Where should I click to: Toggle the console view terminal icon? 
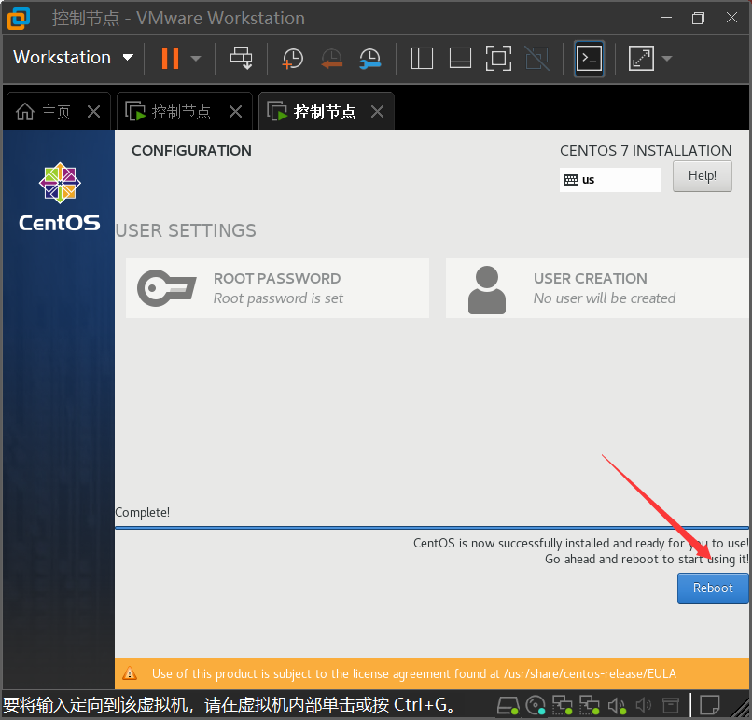[x=589, y=59]
